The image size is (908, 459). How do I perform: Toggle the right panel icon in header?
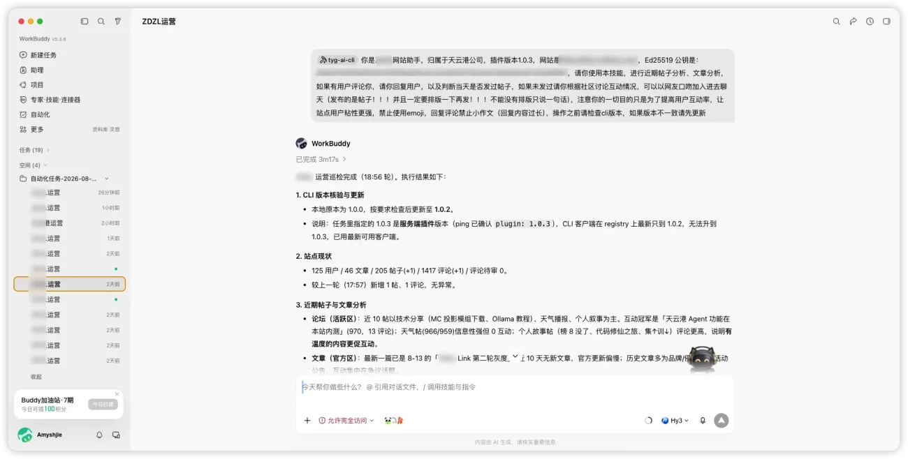[x=886, y=22]
